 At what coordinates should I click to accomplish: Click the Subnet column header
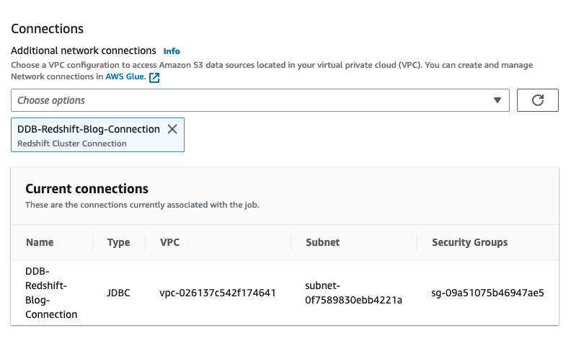pyautogui.click(x=322, y=242)
